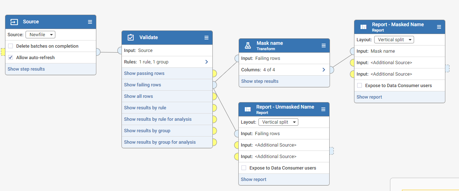Open the Validate step hamburger menu
Viewport: 459px width, 191px height.
[x=206, y=38]
